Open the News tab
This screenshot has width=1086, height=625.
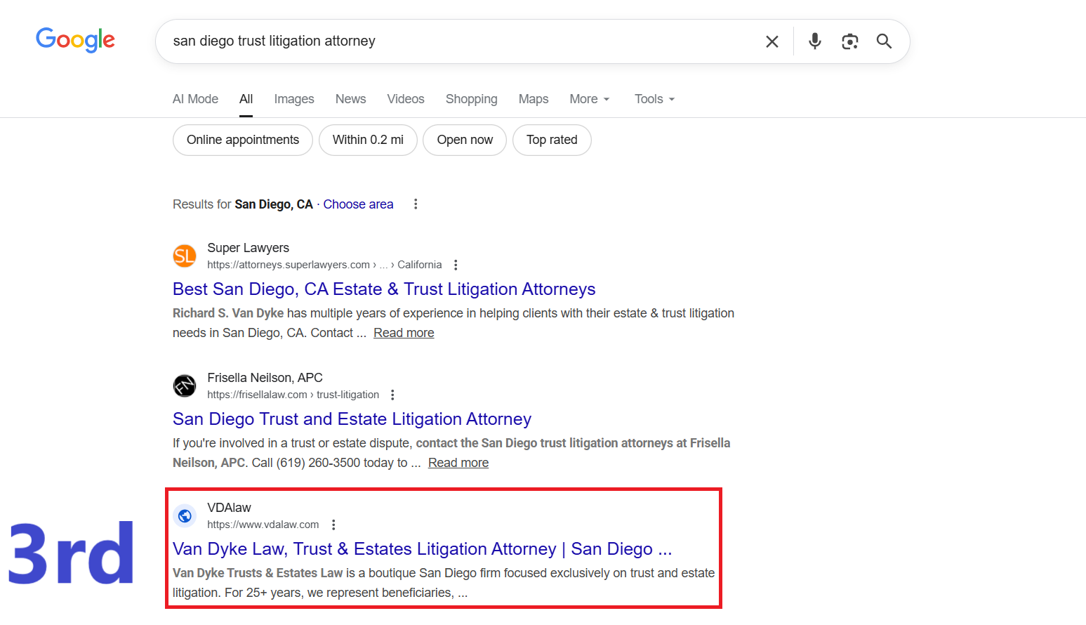[x=350, y=99]
